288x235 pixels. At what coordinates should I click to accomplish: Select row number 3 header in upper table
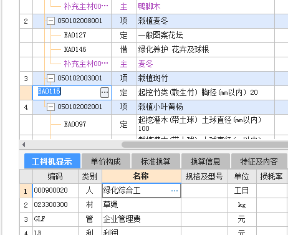pyautogui.click(x=26, y=79)
